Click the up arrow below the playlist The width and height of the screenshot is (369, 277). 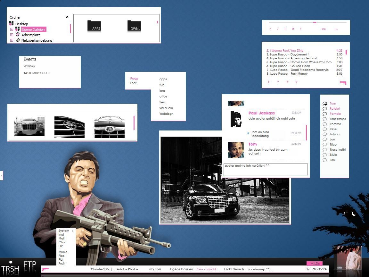pos(278,82)
